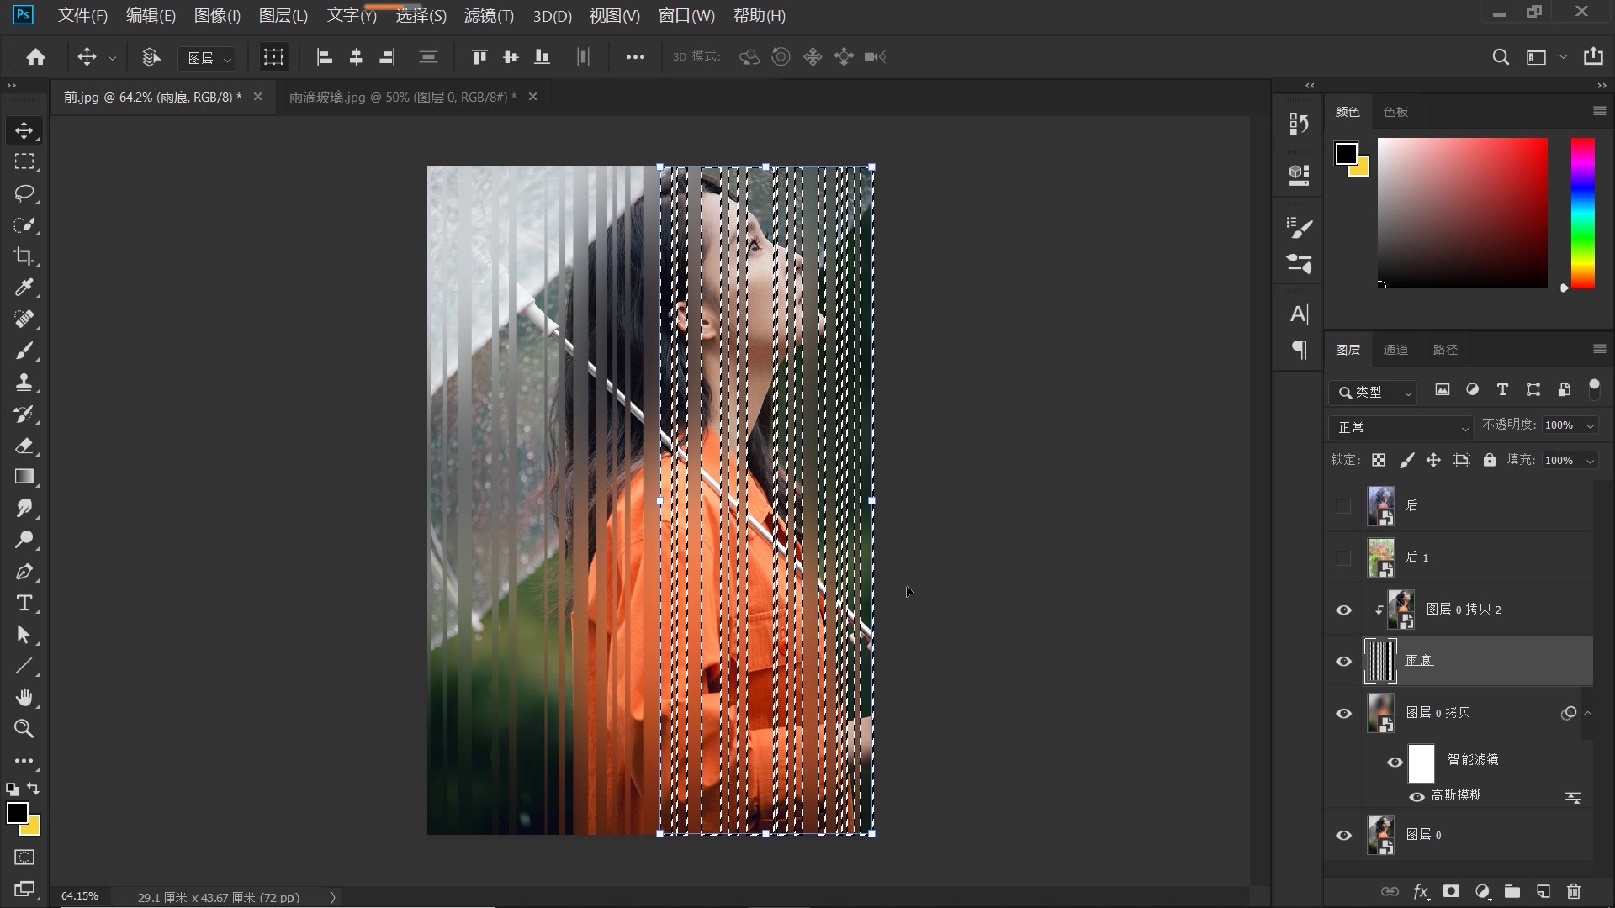Switch to the 通道 tab
The height and width of the screenshot is (908, 1615).
point(1395,350)
